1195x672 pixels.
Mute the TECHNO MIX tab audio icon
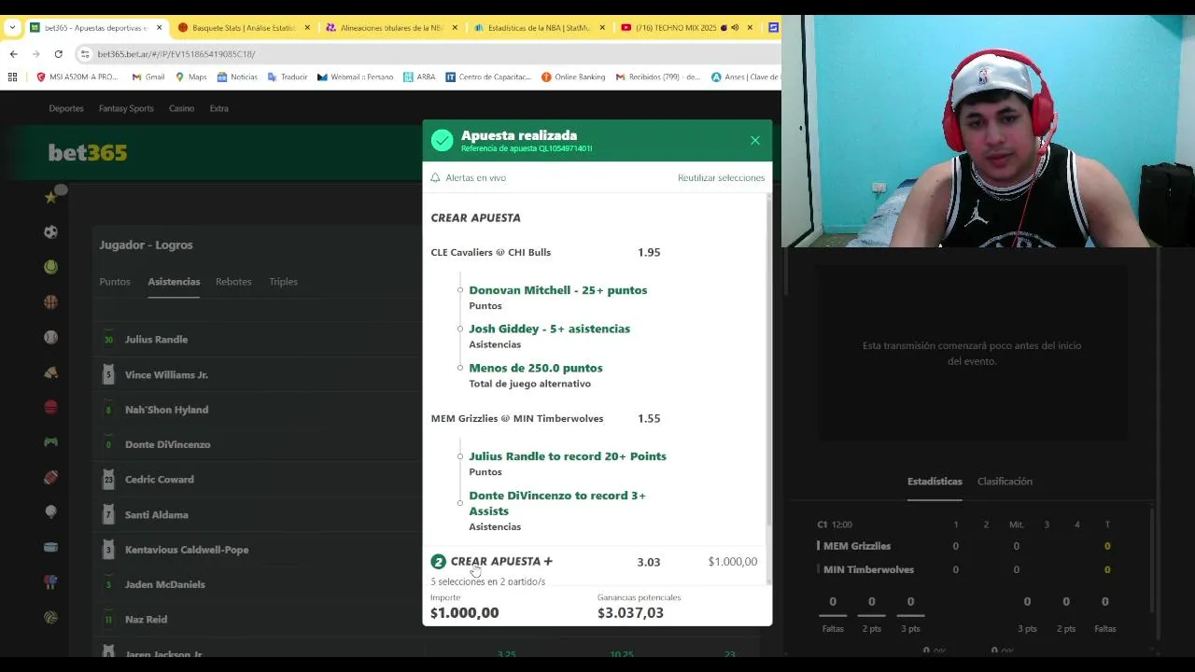(x=735, y=28)
